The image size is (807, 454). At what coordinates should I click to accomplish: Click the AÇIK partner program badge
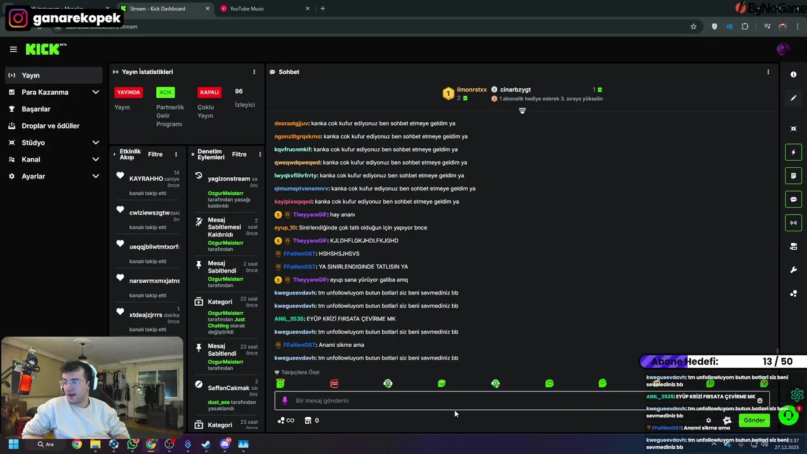point(165,92)
